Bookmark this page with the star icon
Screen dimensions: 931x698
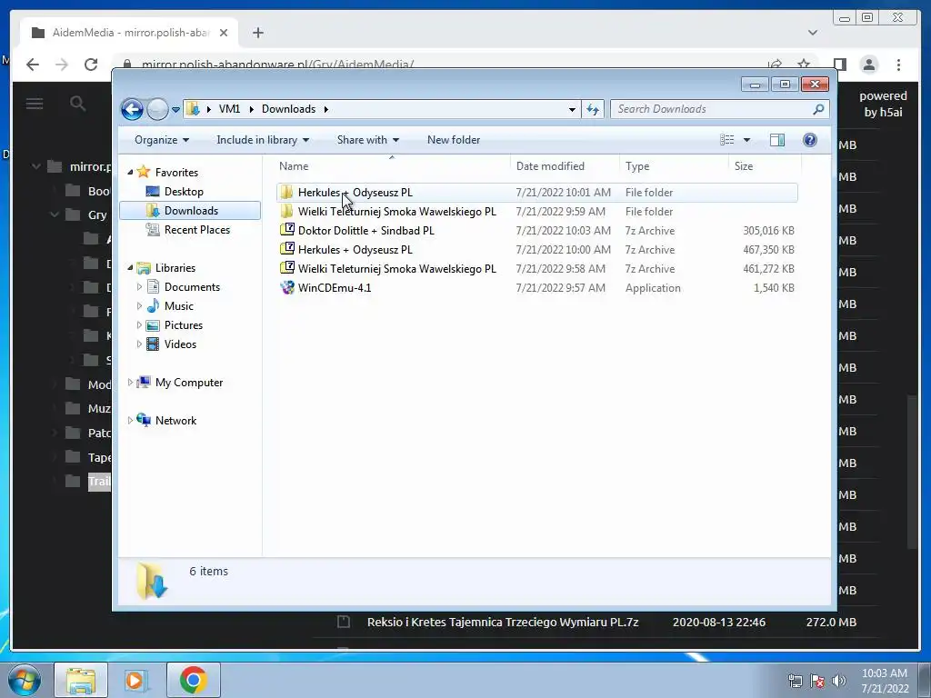point(804,65)
